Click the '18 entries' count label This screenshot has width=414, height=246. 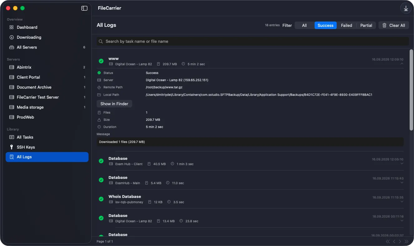point(272,25)
